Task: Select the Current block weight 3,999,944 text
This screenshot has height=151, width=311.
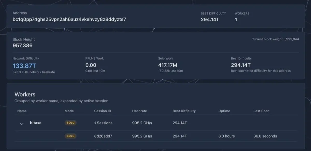Action: click(x=275, y=39)
